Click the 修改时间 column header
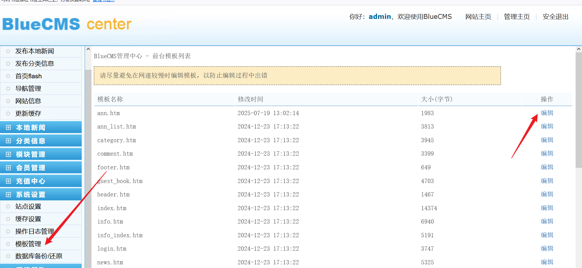582x268 pixels. (x=326, y=99)
